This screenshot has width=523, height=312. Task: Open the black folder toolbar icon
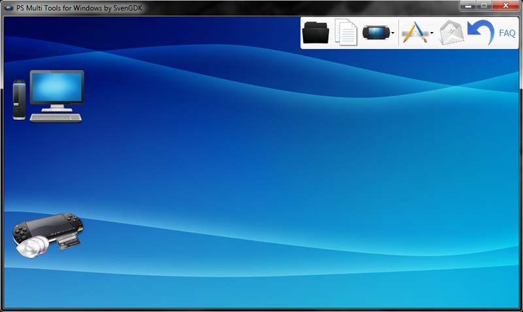pyautogui.click(x=316, y=32)
